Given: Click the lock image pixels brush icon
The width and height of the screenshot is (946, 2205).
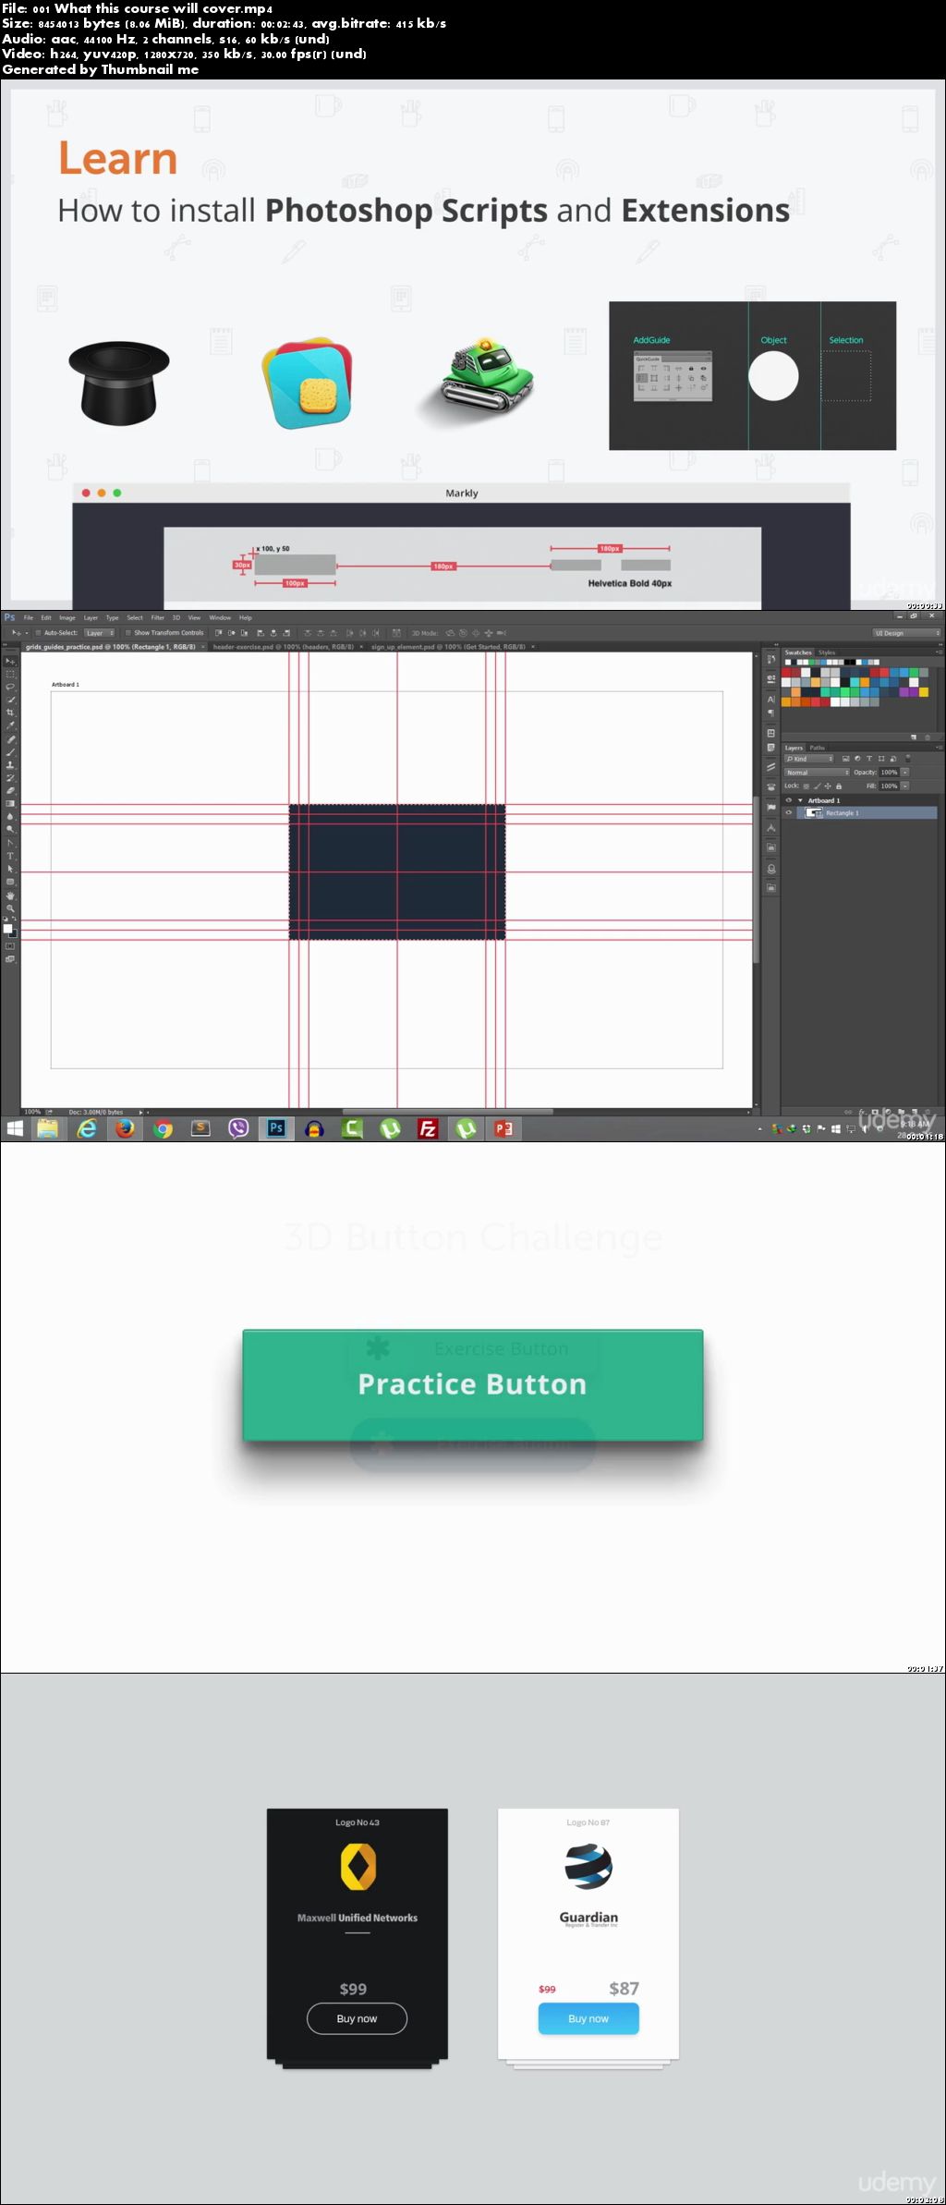Looking at the screenshot, I should 818,786.
